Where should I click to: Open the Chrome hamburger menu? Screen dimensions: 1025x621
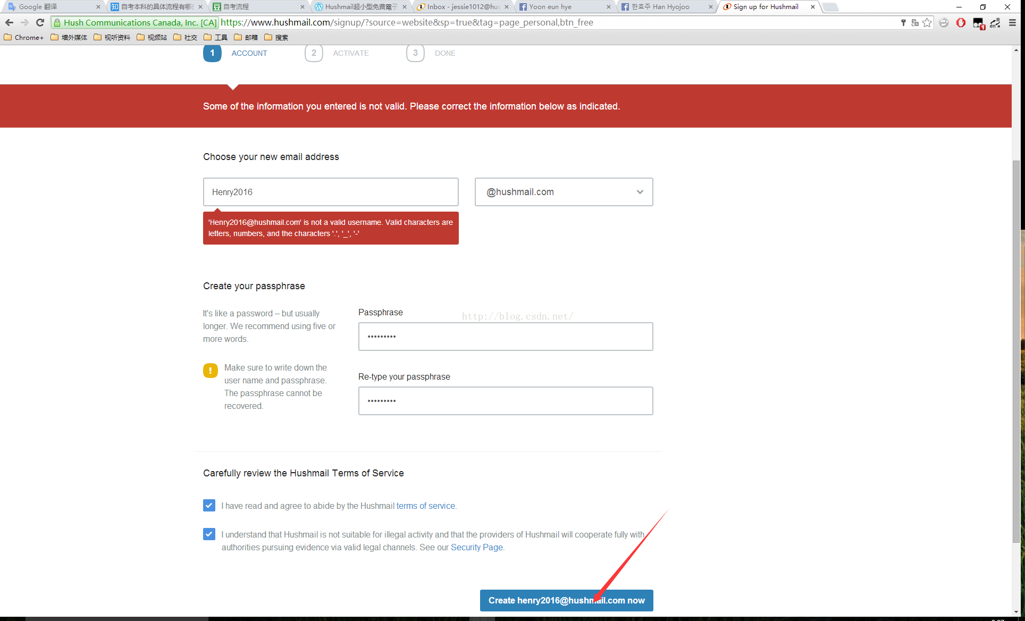pyautogui.click(x=1012, y=22)
